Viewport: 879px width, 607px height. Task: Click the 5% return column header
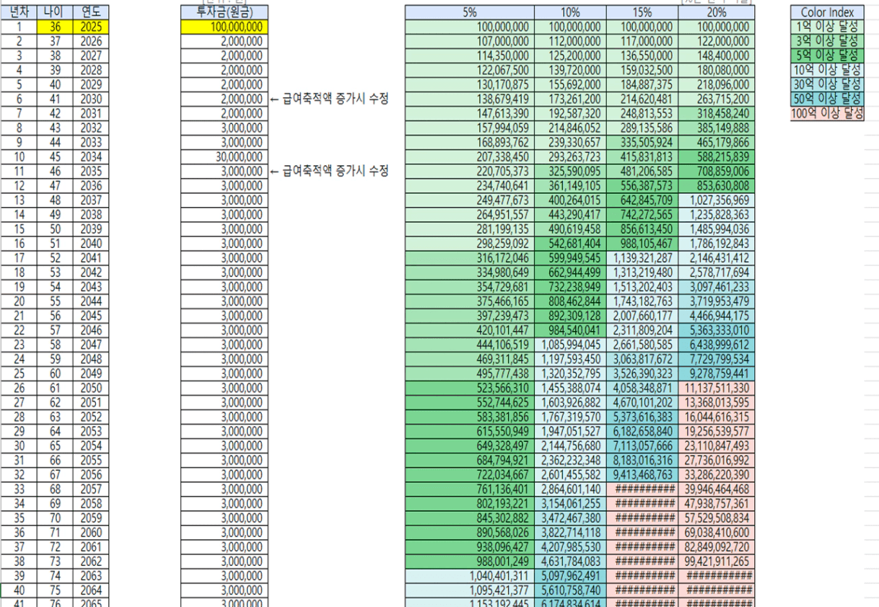click(x=469, y=12)
